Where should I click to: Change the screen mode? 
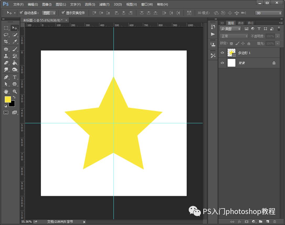[x=14, y=113]
